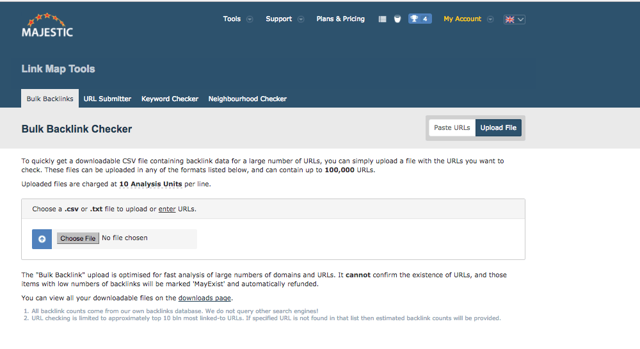Click the UK flag language icon
This screenshot has height=349, width=640.
(509, 20)
